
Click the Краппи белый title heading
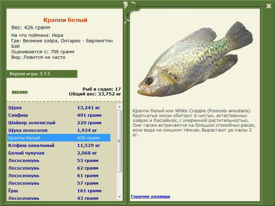pyautogui.click(x=65, y=20)
